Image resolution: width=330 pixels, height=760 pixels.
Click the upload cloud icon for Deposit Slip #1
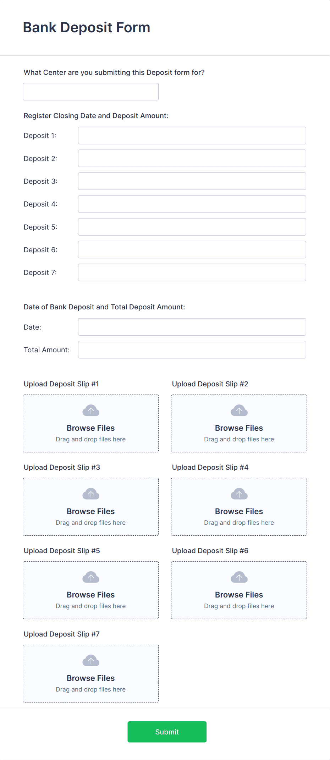click(x=90, y=410)
